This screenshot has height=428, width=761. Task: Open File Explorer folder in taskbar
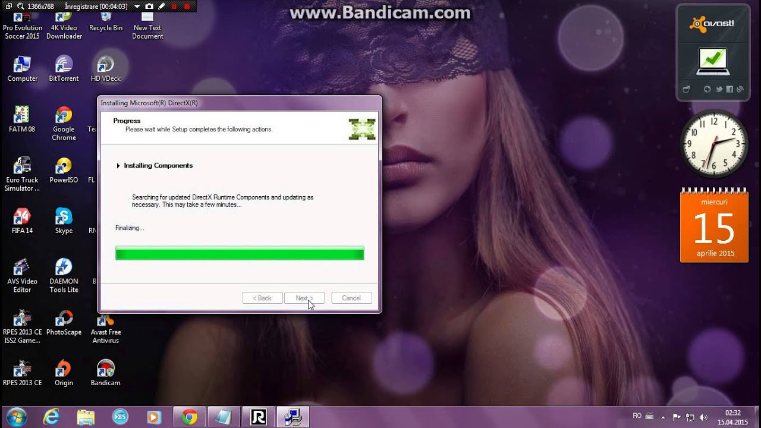86,417
